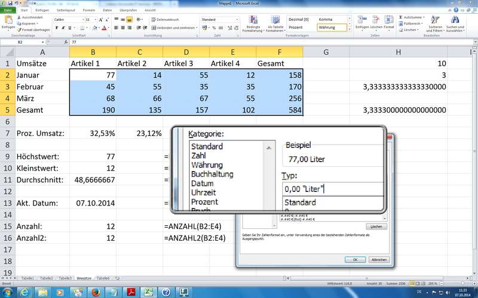Image resolution: width=478 pixels, height=298 pixels.
Task: Open the Standard number format dropdown
Action: coord(237,20)
